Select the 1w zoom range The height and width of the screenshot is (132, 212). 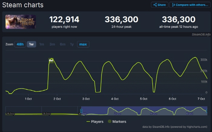[31, 44]
